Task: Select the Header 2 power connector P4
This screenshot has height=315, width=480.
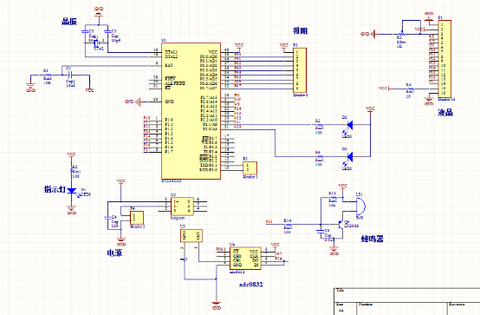Action: pos(137,218)
